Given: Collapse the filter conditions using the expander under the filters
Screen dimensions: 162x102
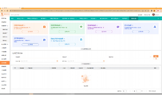Looking at the screenshot, I should click(86, 64).
